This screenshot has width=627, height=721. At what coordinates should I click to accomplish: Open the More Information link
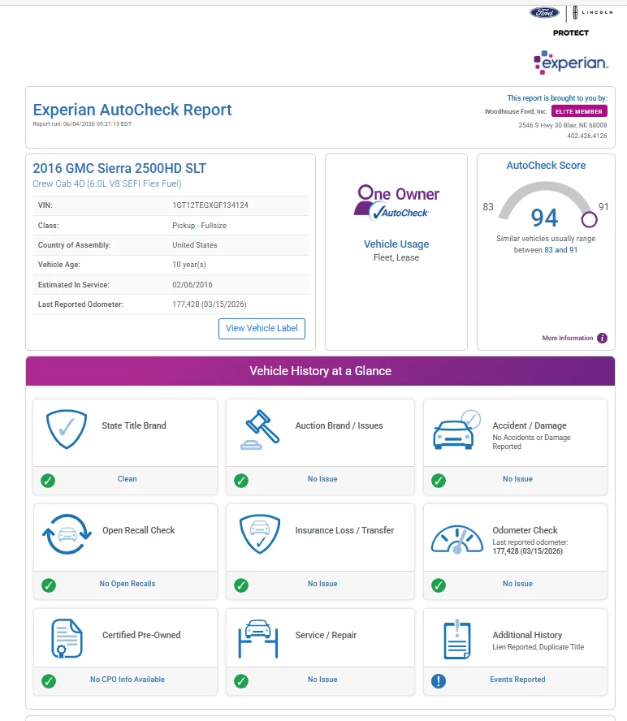[568, 338]
